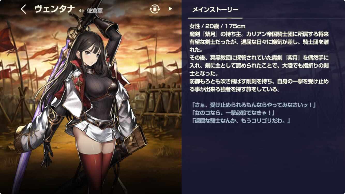
Task: Select the paragraph starting with 防御もろとも吹き飛ばす
Action: click(x=259, y=86)
